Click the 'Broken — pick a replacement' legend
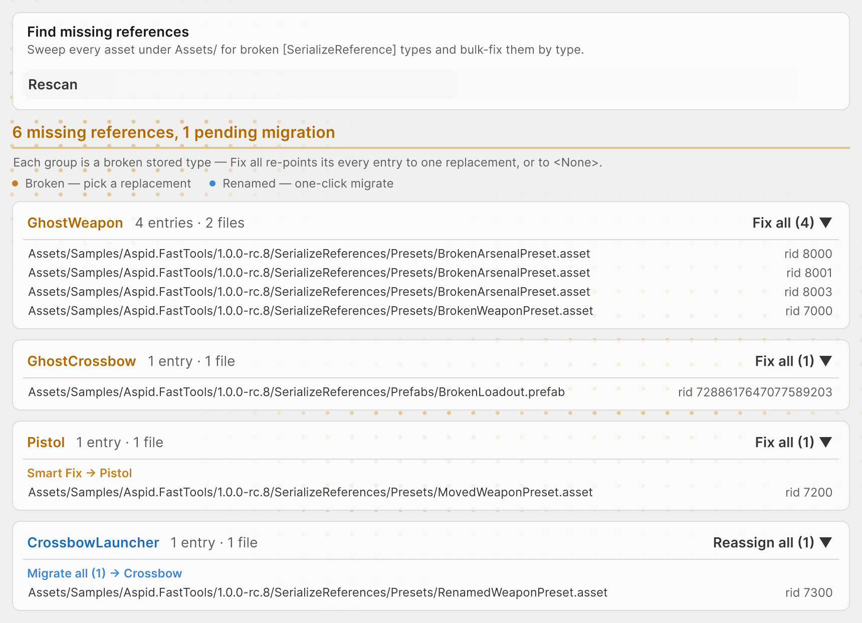The width and height of the screenshot is (862, 623). 102,183
